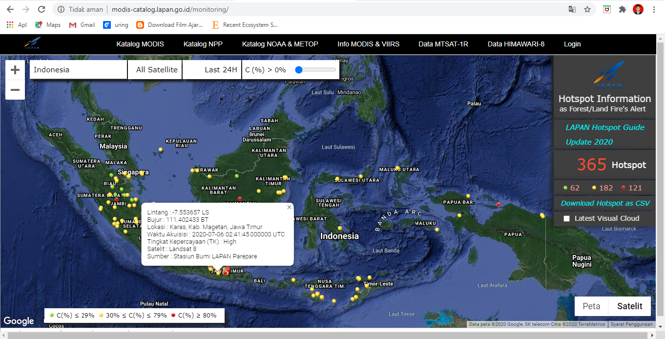Click the yellow hotspot near Kepulauan Riau
The width and height of the screenshot is (665, 339).
[160, 149]
